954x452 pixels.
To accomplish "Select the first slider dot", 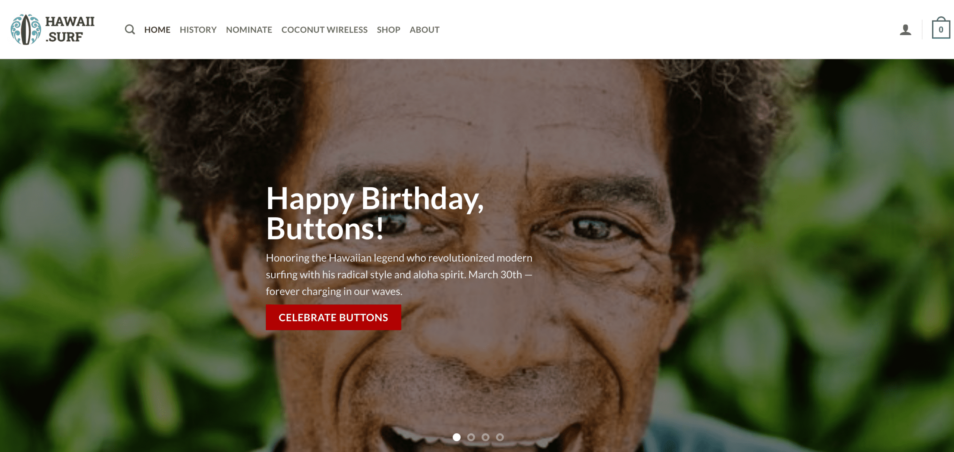I will (457, 437).
